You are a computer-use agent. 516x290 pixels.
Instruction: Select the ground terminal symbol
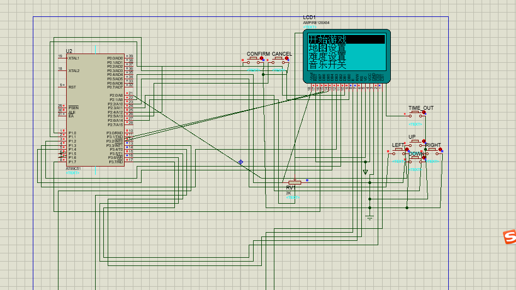pos(370,218)
